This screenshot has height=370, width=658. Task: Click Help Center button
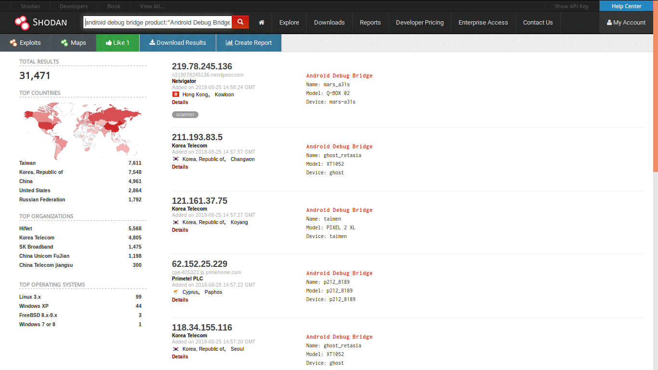click(x=626, y=6)
